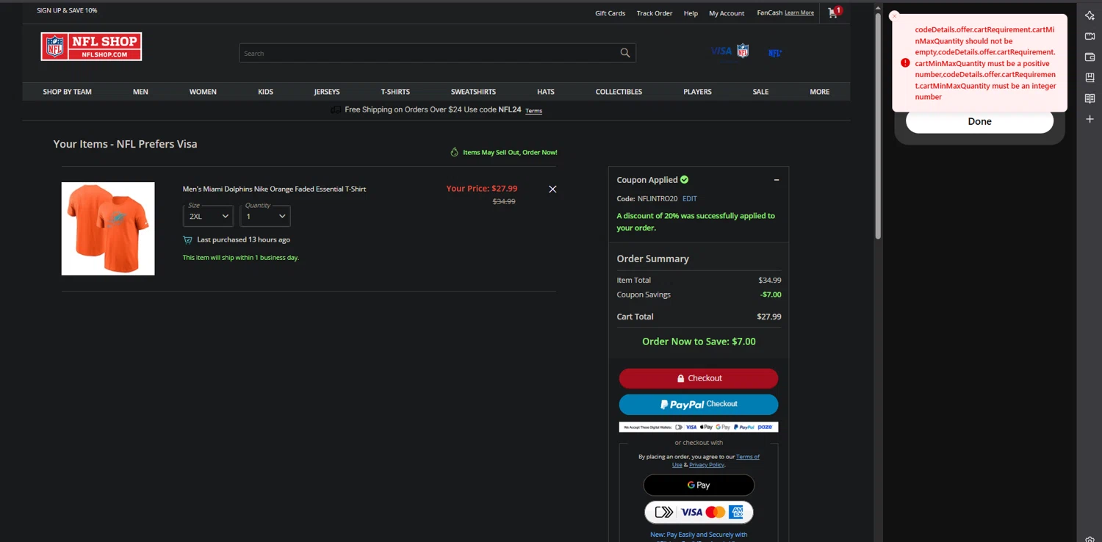Click the page vertical scrollbar
Viewport: 1102px width, 542px height.
[x=878, y=126]
